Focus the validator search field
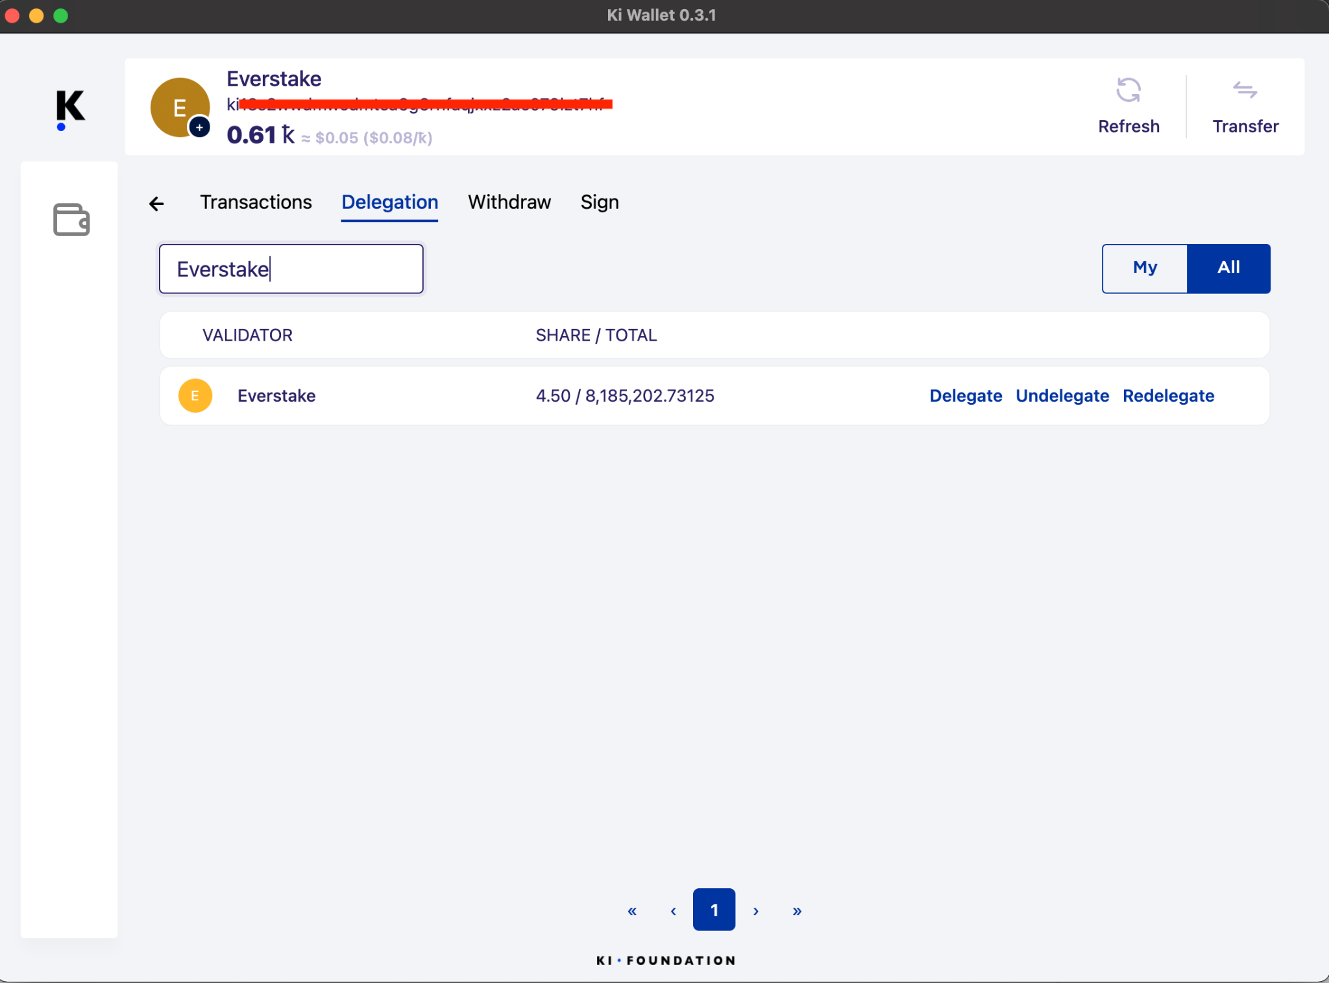1329x983 pixels. point(291,269)
